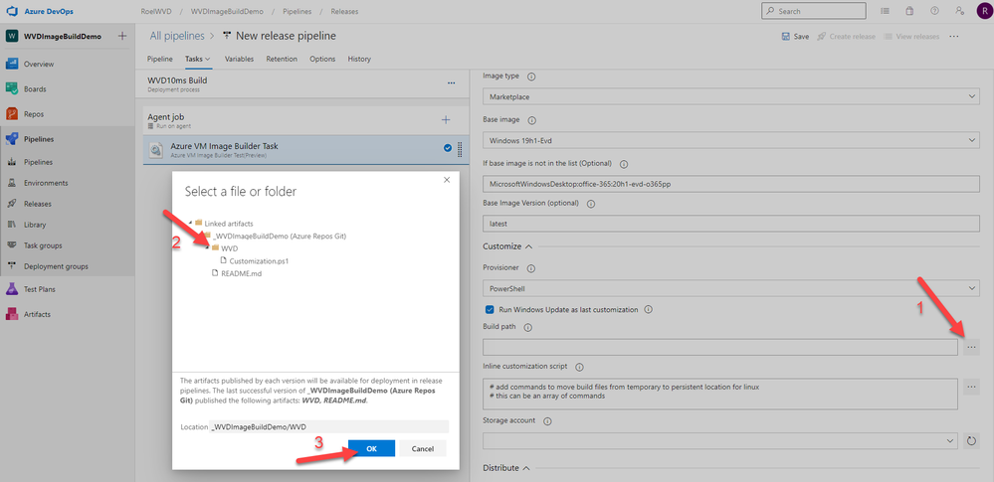
Task: Click the Base image info icon
Action: [x=531, y=119]
